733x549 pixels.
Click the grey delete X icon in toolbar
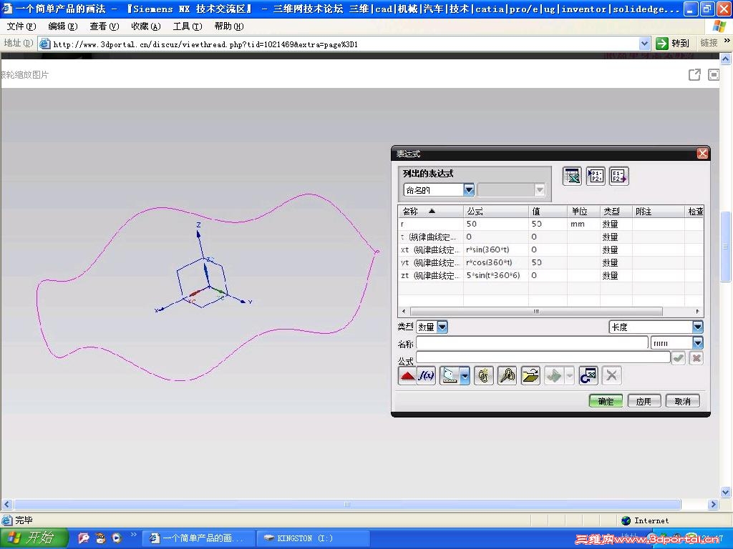pyautogui.click(x=611, y=376)
